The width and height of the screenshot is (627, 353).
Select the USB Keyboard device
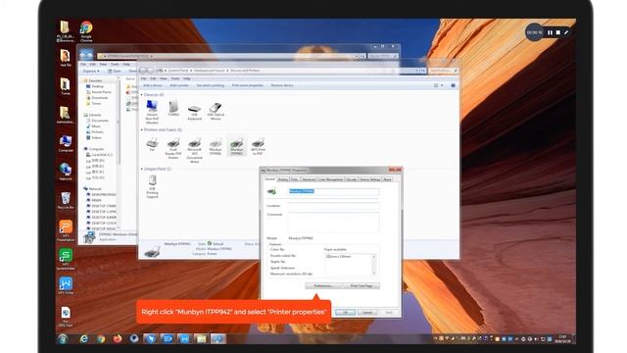(x=194, y=112)
